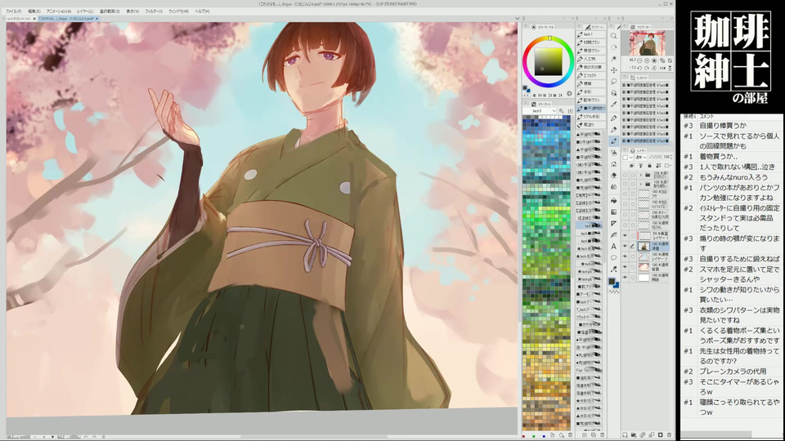Delete layer with trash icon
This screenshot has height=441, width=785.
tap(670, 435)
